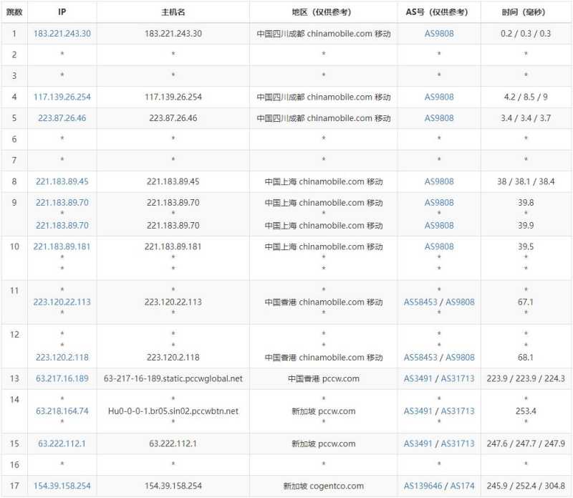
Task: Select time value 0.2 / 0.3 / 0.3
Action: 526,34
